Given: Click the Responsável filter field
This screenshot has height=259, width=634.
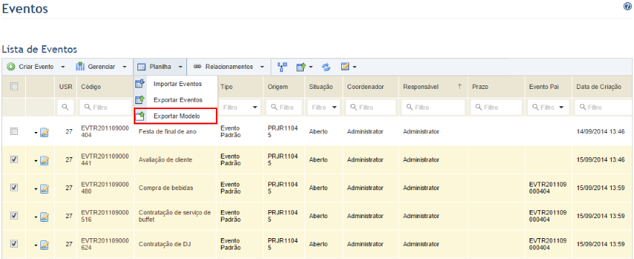Looking at the screenshot, I should tap(433, 108).
